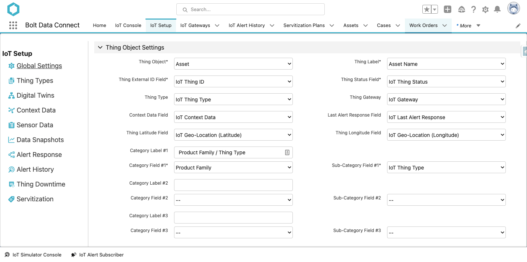527x262 pixels.
Task: Switch to the IoT Console tab
Action: [128, 26]
